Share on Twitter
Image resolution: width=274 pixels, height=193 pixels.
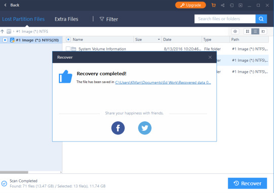[145, 128]
